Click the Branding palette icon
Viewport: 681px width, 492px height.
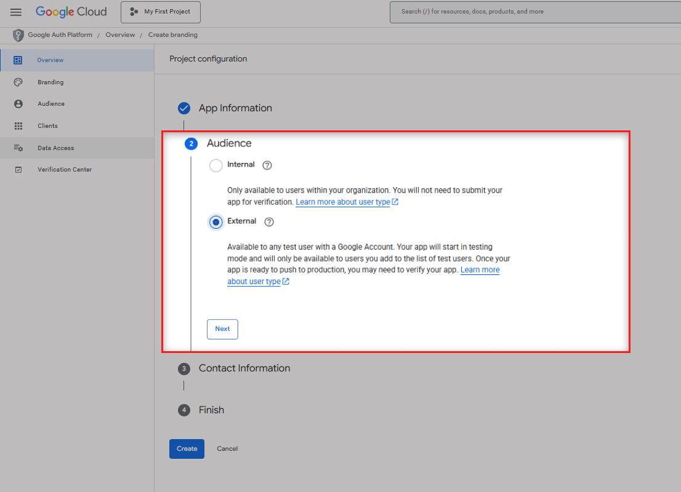[x=18, y=82]
